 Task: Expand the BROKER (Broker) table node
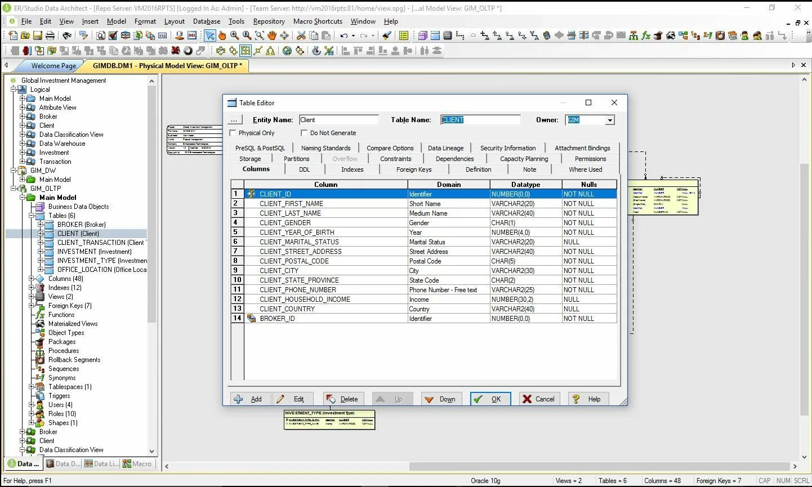[41, 225]
